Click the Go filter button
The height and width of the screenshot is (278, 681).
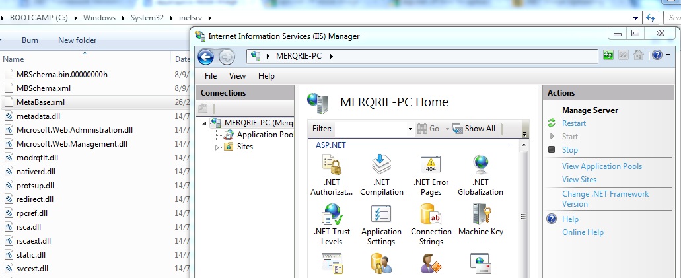429,129
